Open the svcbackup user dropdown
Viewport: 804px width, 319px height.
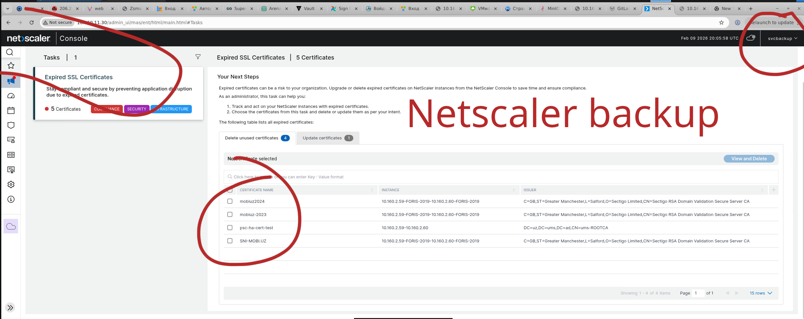[x=782, y=38]
